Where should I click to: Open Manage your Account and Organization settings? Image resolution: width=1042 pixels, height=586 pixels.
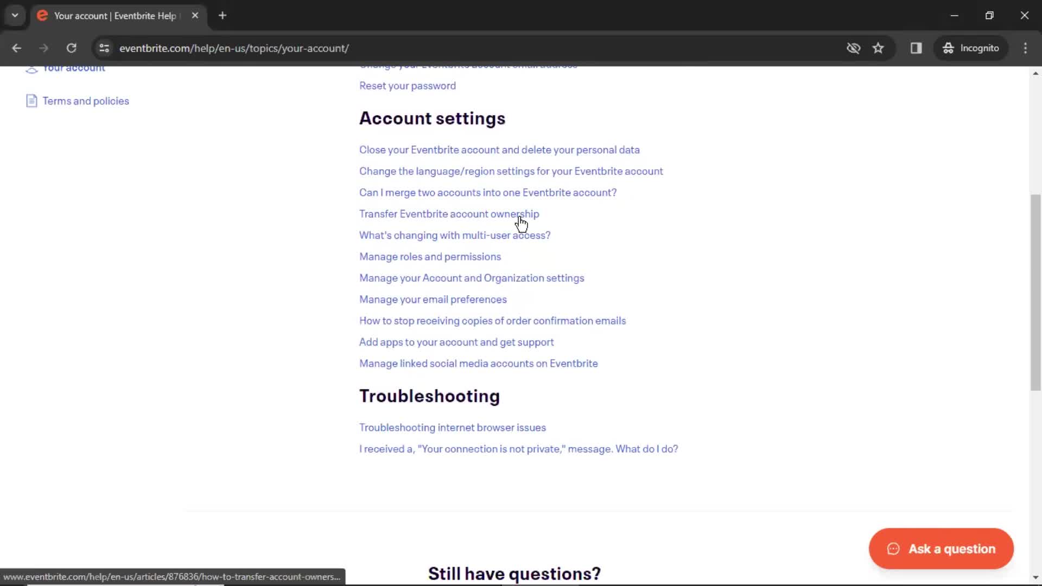click(472, 278)
